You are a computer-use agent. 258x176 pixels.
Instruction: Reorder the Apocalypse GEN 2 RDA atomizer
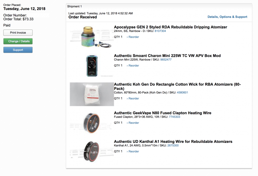click(x=133, y=37)
